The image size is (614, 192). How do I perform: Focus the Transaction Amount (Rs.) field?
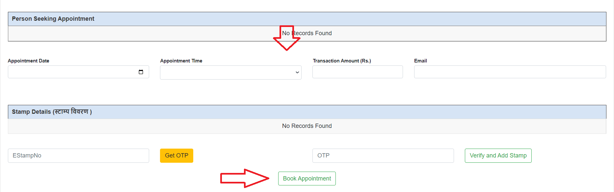[x=357, y=72]
